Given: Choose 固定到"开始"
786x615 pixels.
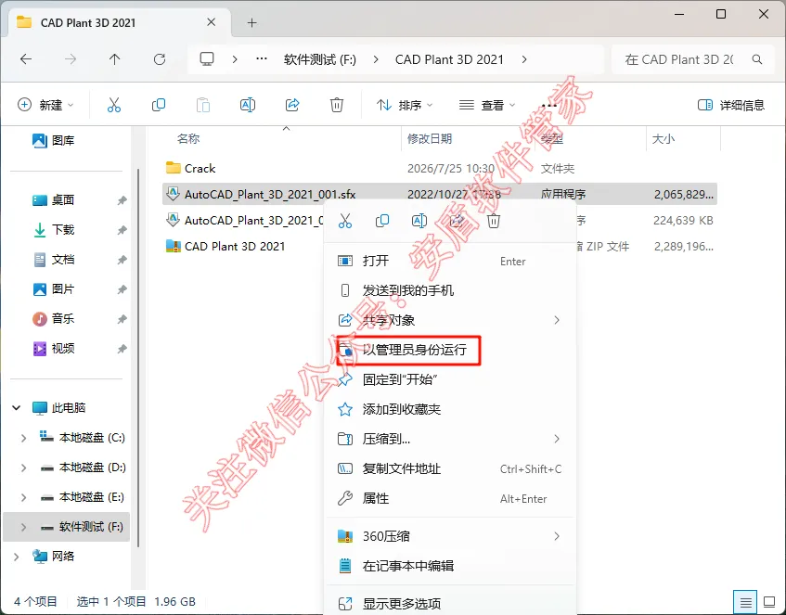Looking at the screenshot, I should point(450,379).
